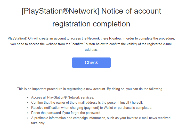Click the bullet dot before "Confirm that the owner"
The image size is (178, 126).
[28, 103]
